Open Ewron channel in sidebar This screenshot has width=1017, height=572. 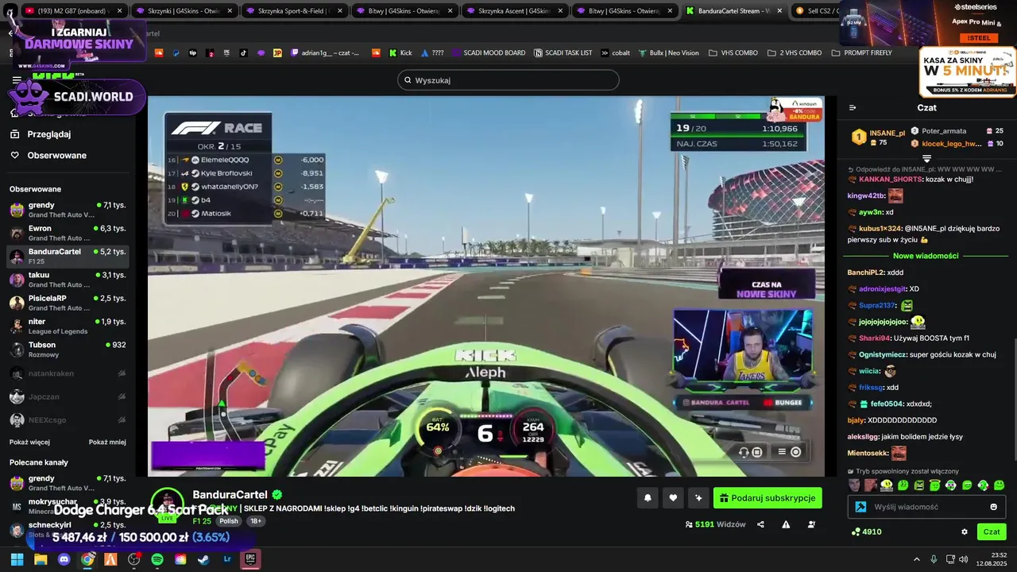[68, 233]
